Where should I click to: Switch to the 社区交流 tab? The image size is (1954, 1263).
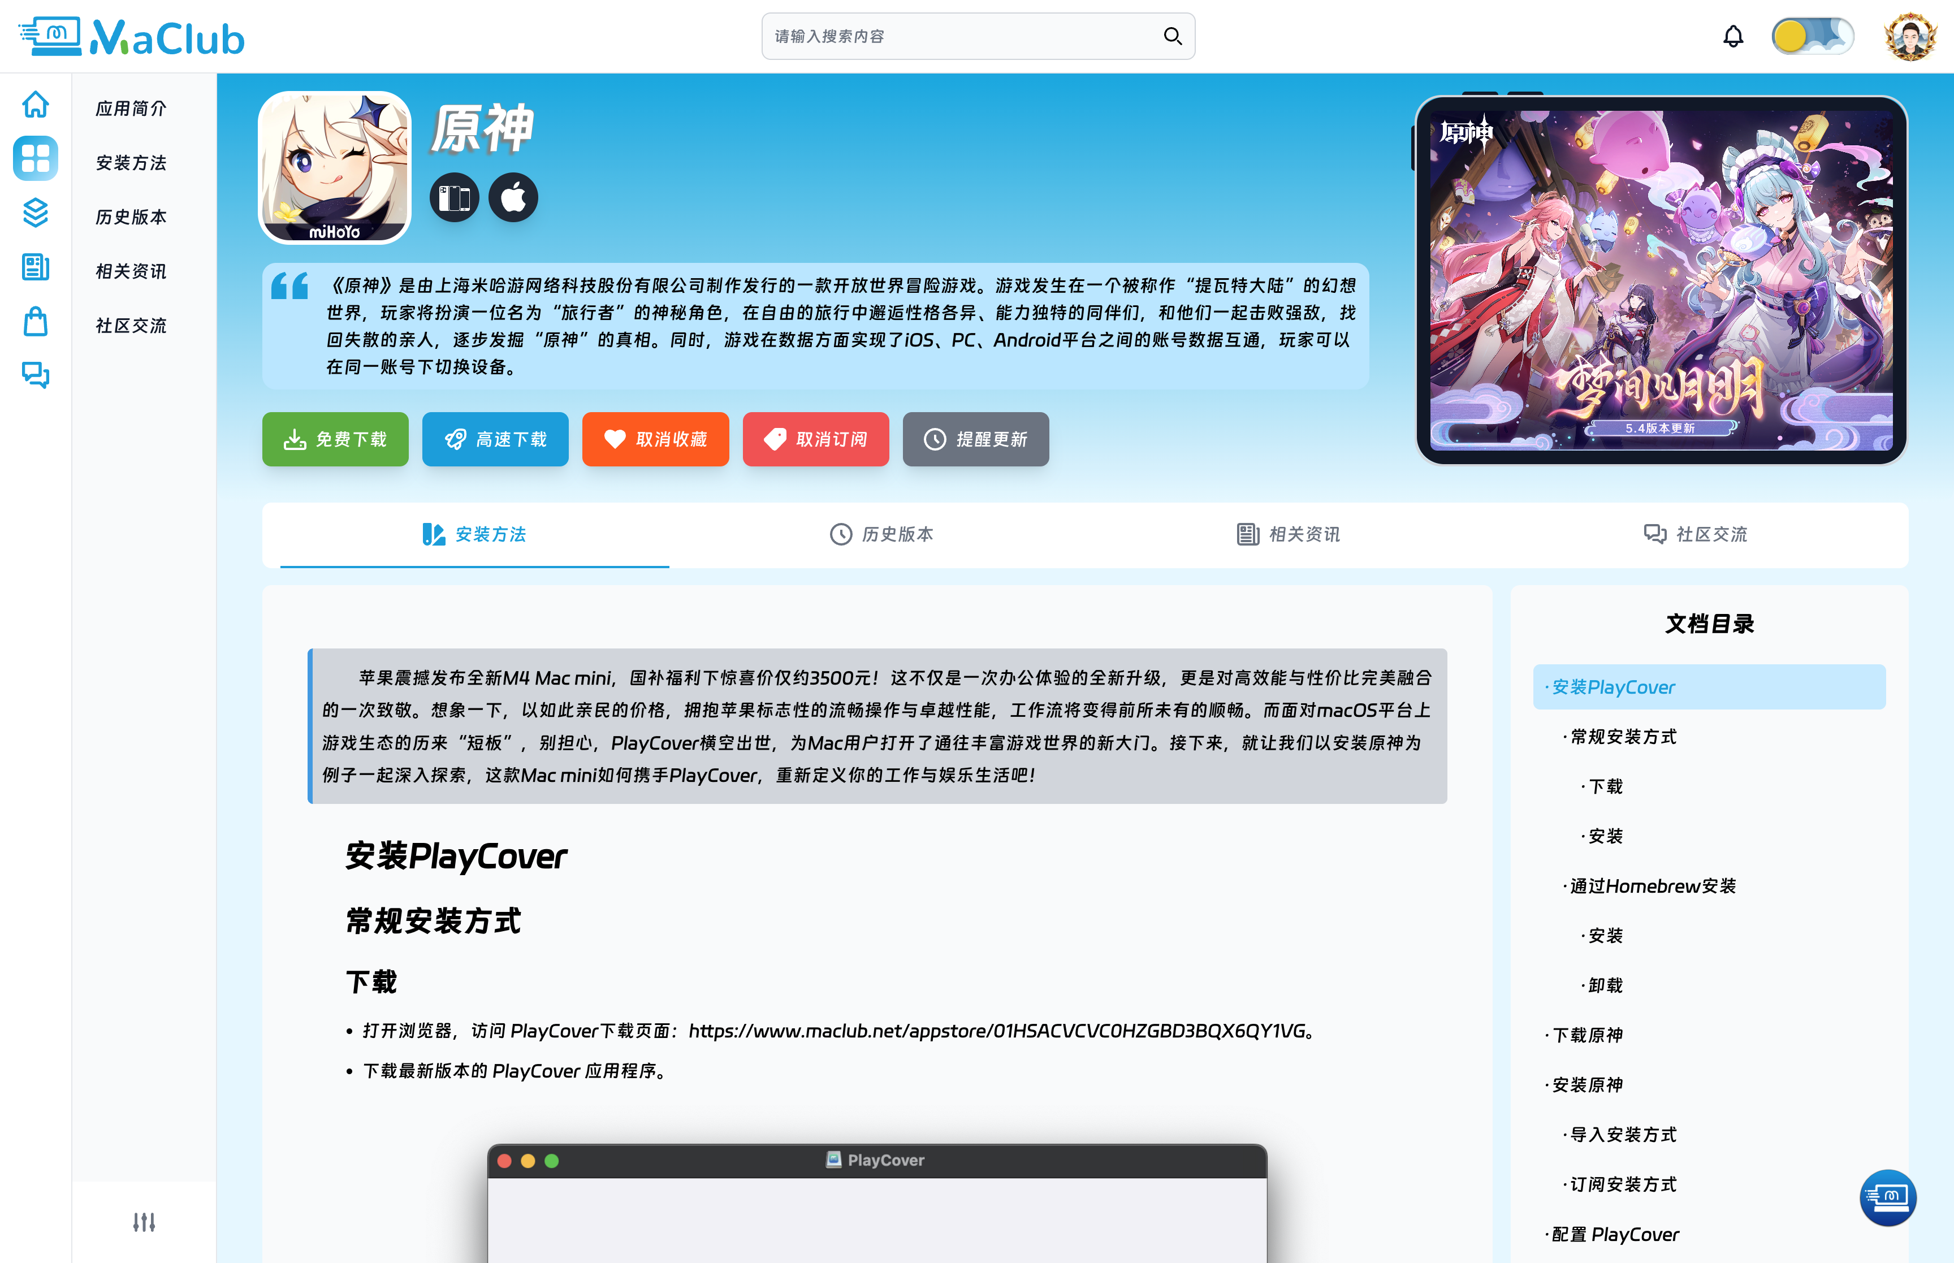click(1695, 534)
